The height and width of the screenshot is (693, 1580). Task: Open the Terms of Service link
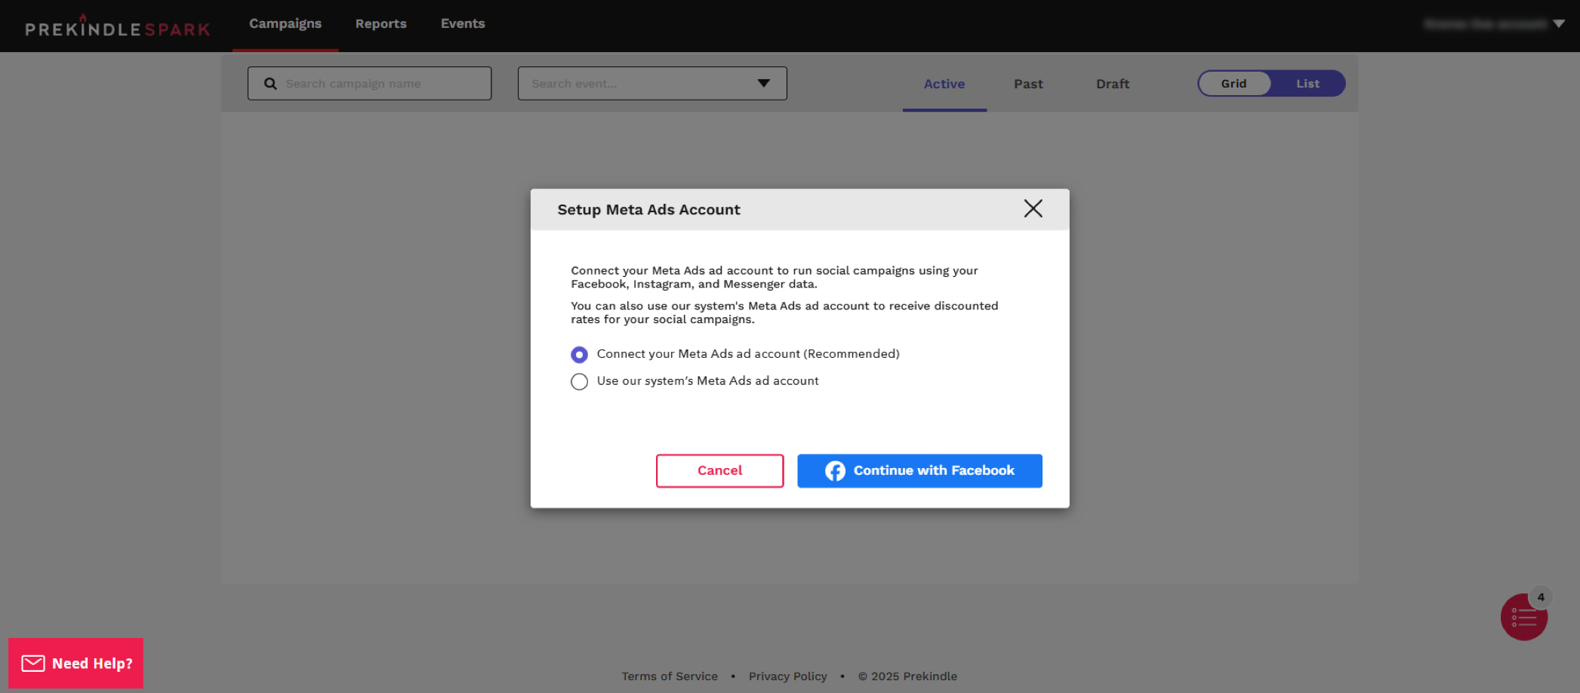pyautogui.click(x=670, y=676)
